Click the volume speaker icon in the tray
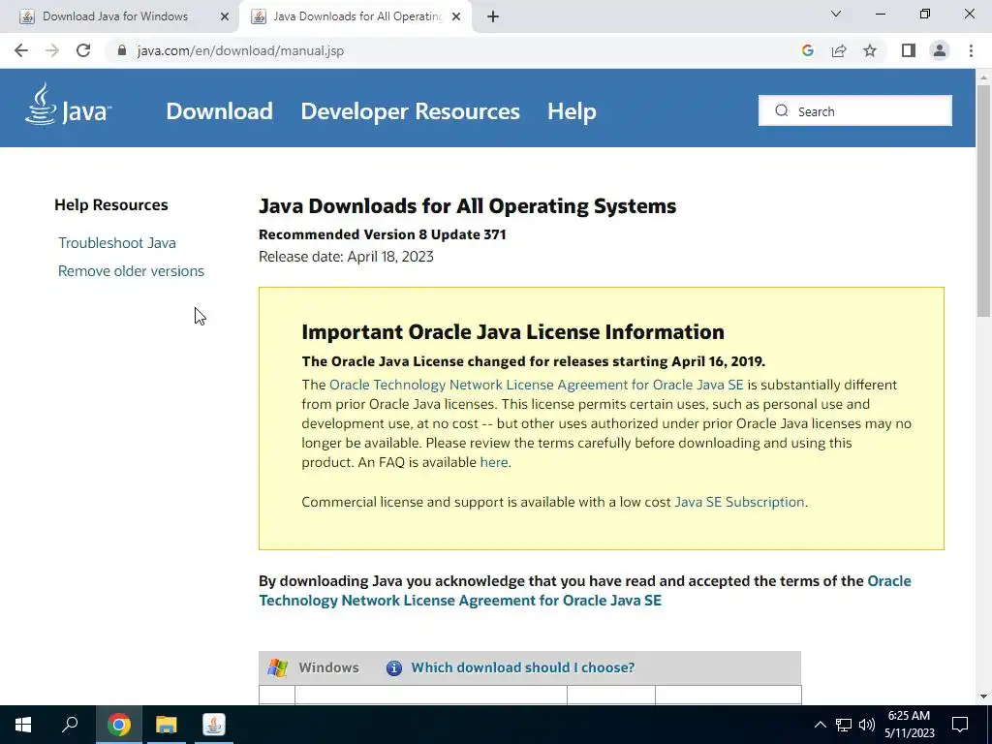The image size is (992, 744). pos(867,725)
